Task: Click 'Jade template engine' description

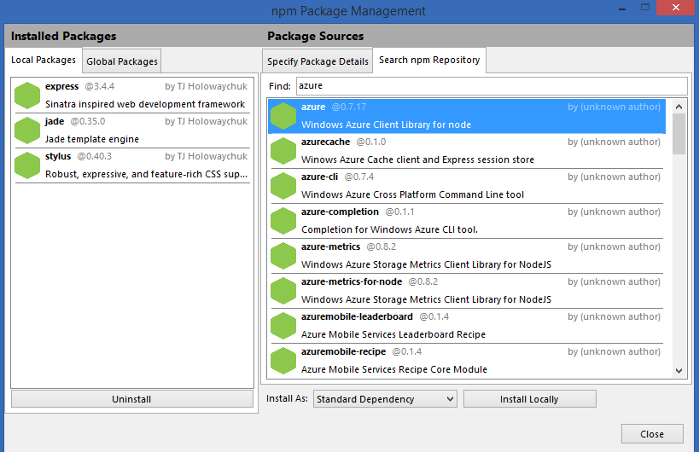Action: tap(92, 139)
